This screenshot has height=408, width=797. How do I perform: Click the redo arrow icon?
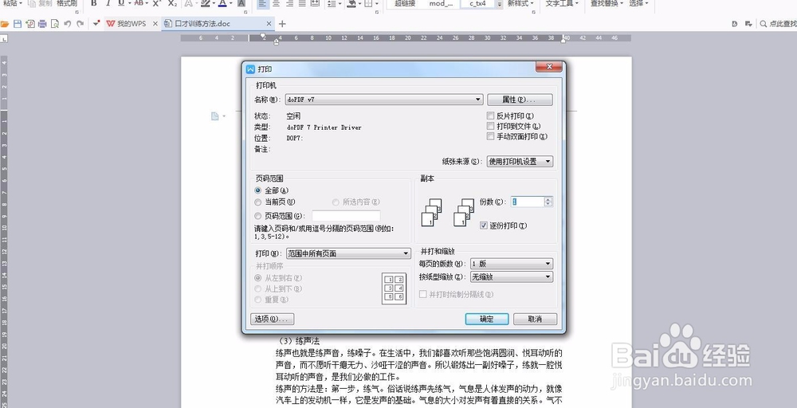point(80,24)
